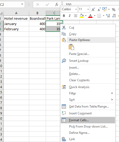Viewport: 119px width, 142px height.
Task: Click the borders icon in mini toolbar
Action: click(x=99, y=16)
